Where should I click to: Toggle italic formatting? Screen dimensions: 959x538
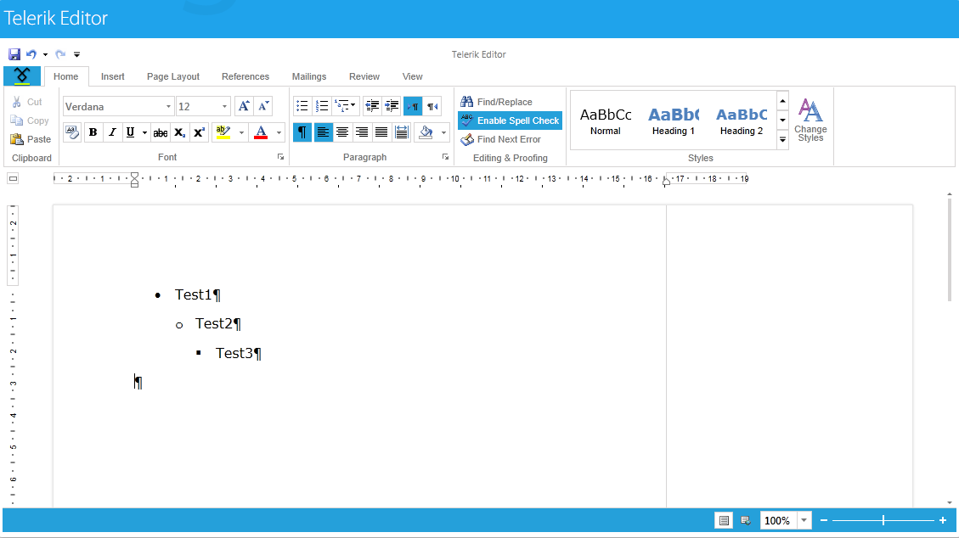click(112, 132)
